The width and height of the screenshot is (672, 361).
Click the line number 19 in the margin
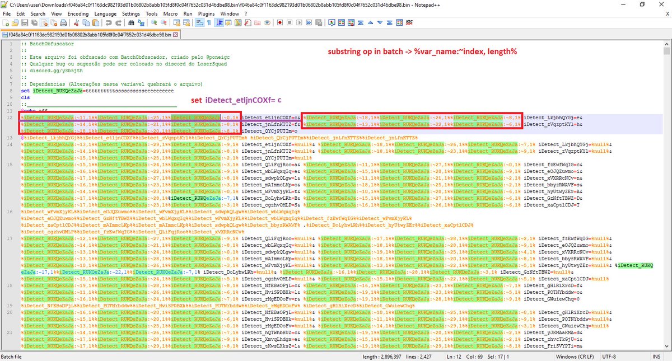[x=9, y=304]
